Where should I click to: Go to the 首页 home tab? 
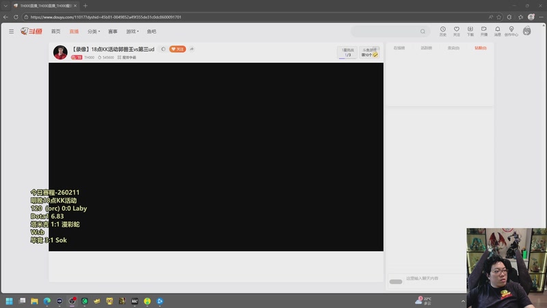(56, 31)
